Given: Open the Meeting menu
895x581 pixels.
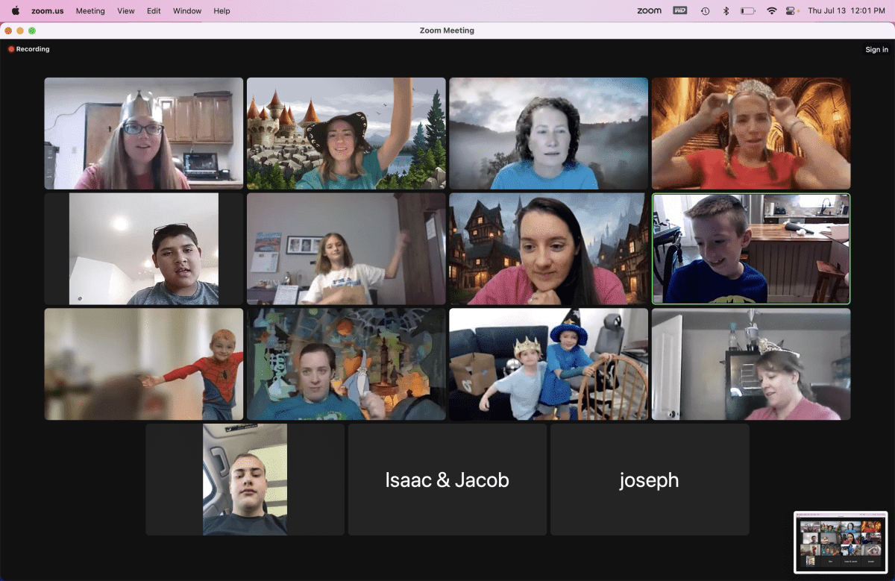Looking at the screenshot, I should click(x=90, y=10).
